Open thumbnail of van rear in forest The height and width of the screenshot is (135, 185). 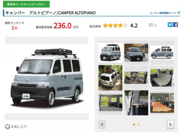(x=110, y=78)
